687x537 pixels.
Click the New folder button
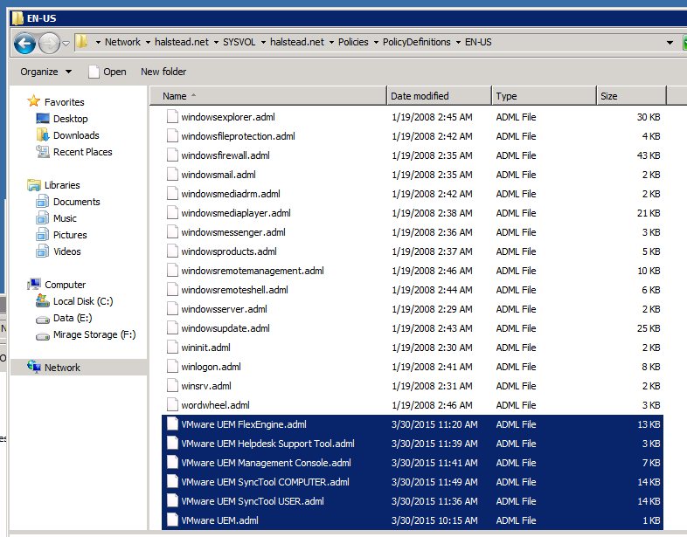coord(163,72)
